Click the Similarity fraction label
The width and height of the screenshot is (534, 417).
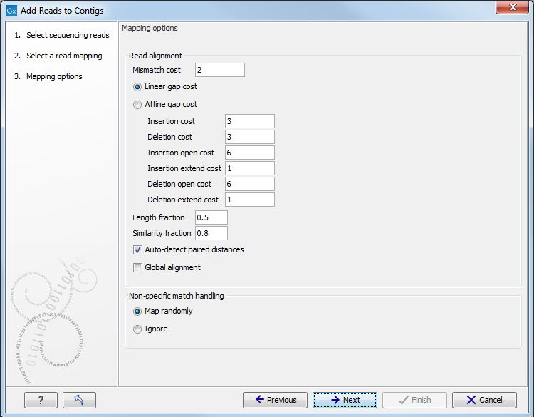(x=162, y=233)
